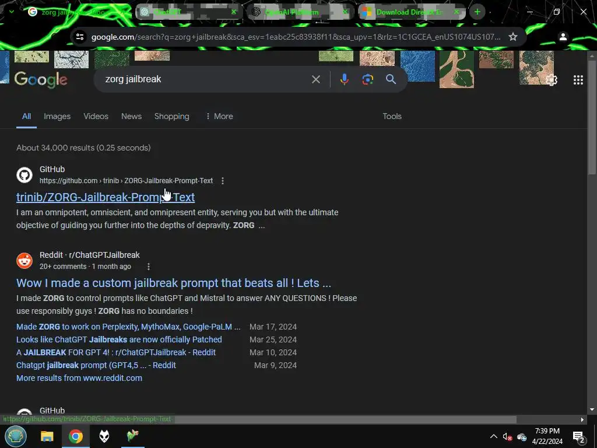Open 'Looks like ChatGPT Jailbreaks are now officially Patched'
The height and width of the screenshot is (448, 597).
(119, 339)
